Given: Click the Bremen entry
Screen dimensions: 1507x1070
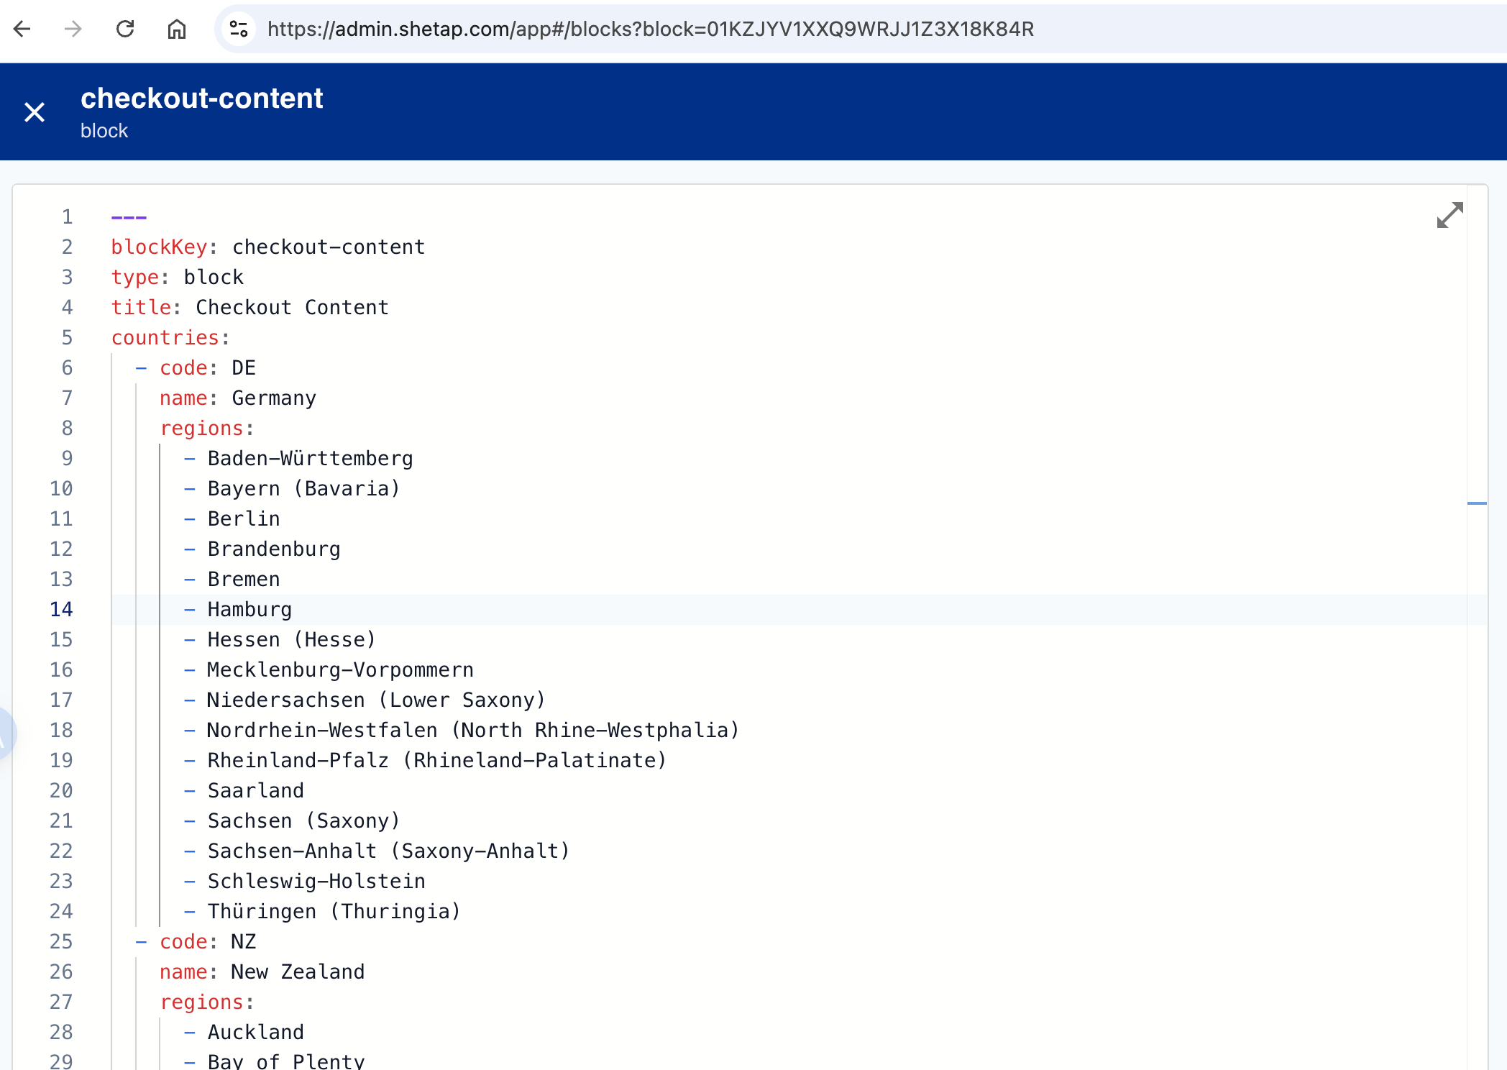Looking at the screenshot, I should click(x=244, y=579).
